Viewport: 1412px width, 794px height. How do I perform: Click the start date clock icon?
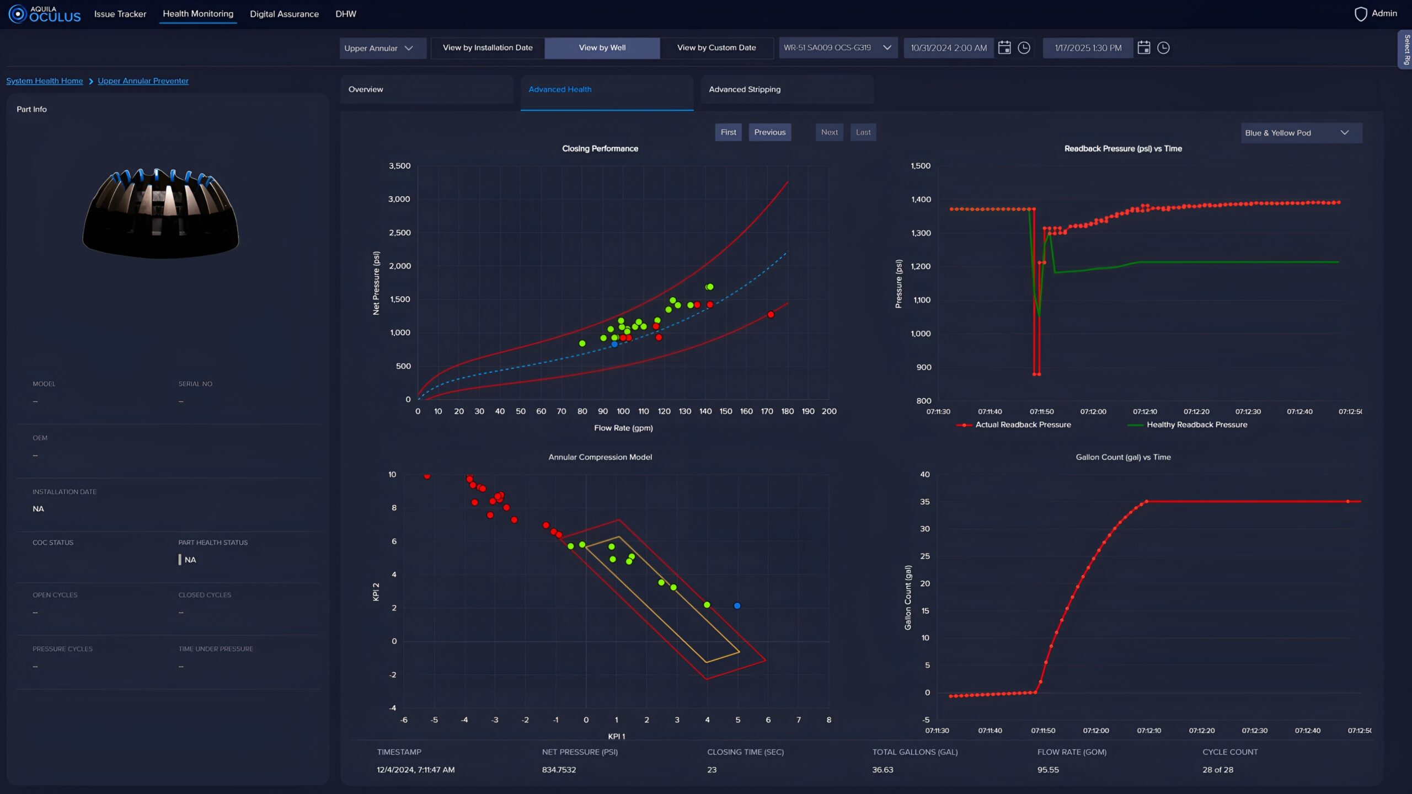1024,48
